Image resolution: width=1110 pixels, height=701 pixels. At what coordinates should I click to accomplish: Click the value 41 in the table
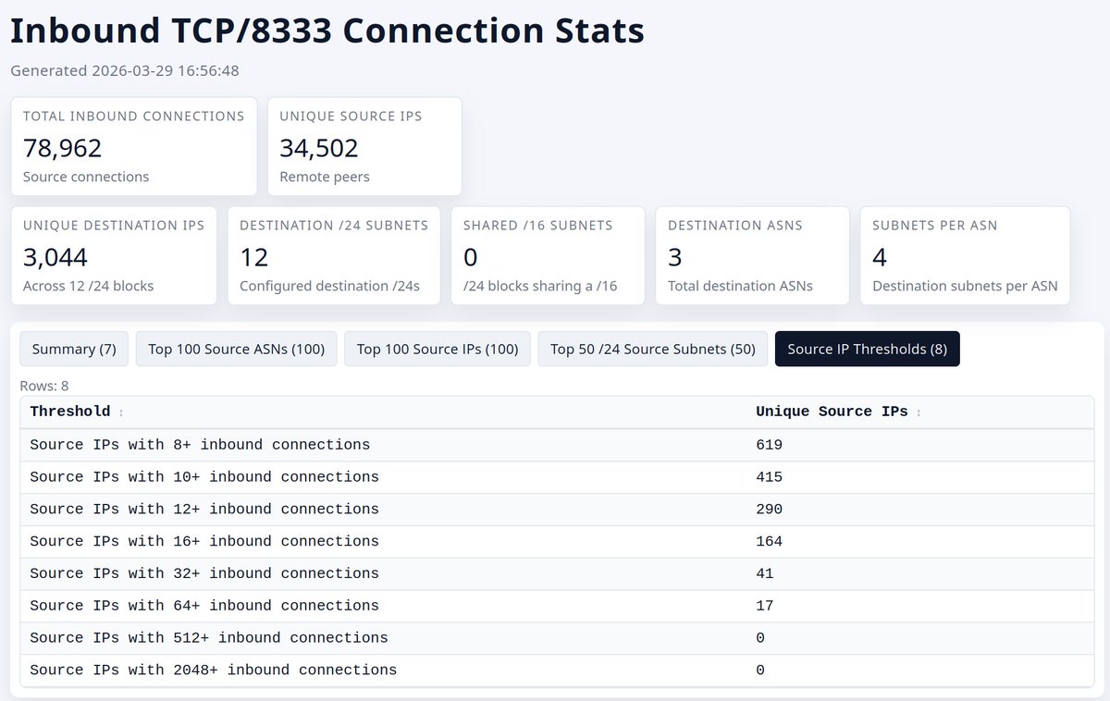pos(764,573)
